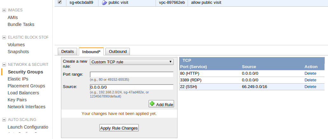Delete the port 80 HTTP rule

(x=310, y=73)
